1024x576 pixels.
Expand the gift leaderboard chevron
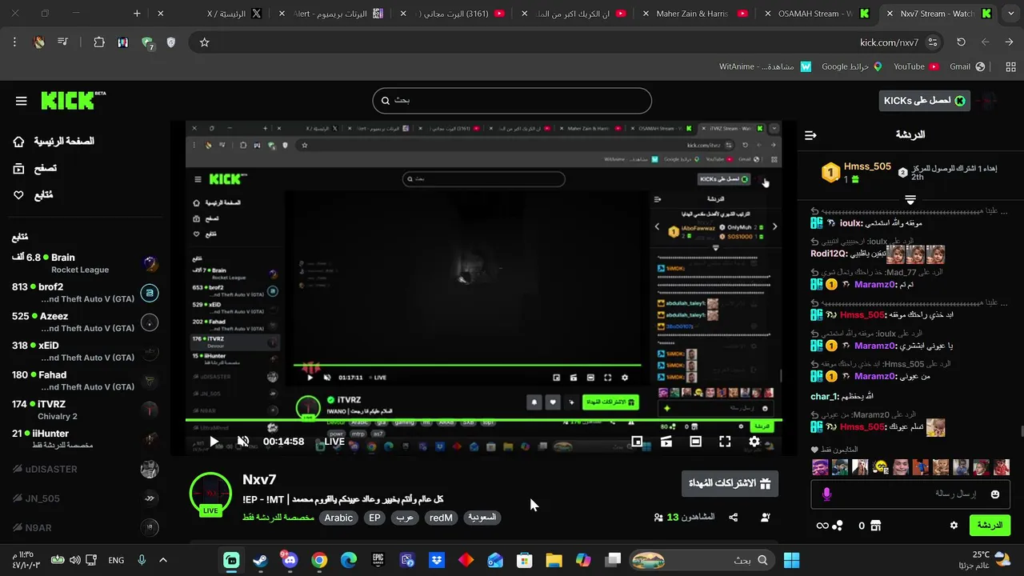point(910,198)
